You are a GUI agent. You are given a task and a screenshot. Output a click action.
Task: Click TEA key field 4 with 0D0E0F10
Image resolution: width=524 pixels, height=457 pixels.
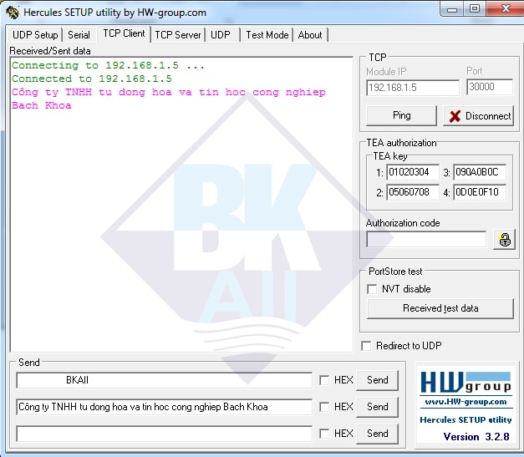480,192
